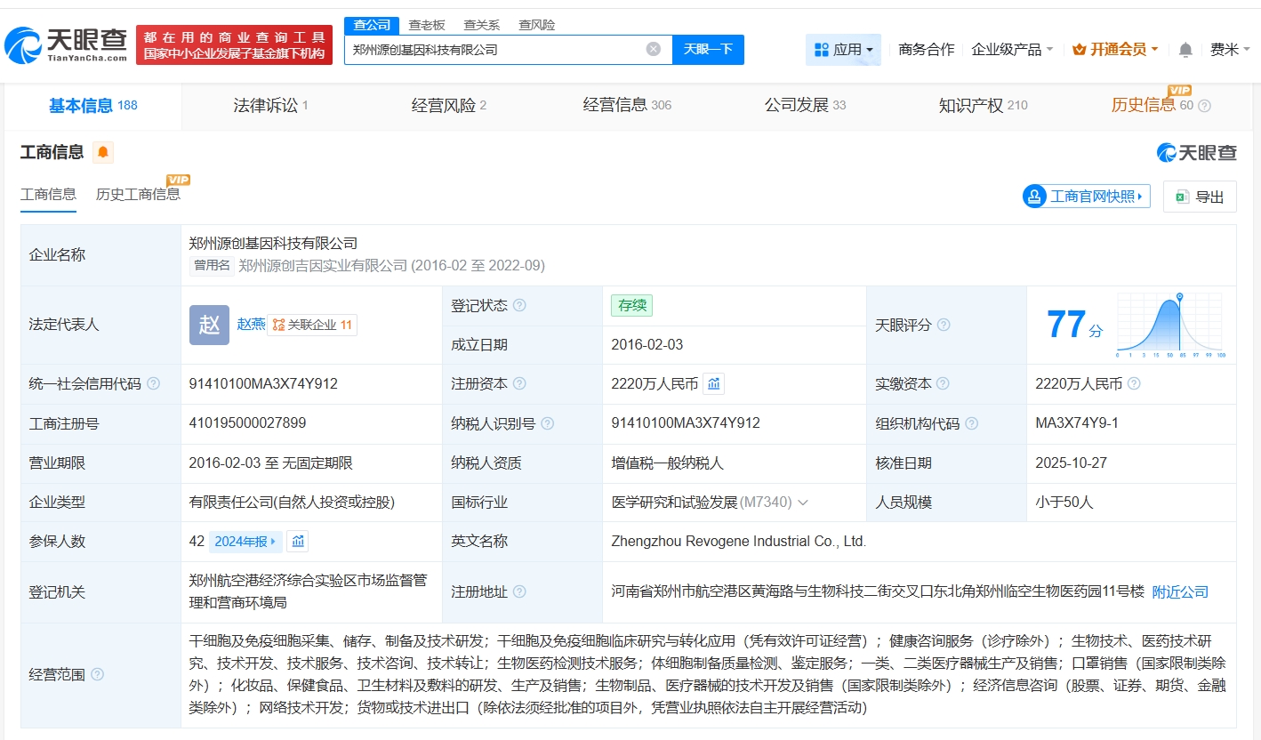Viewport: 1261px width, 740px height.
Task: Open legal representative 赵燕 link
Action: 251,325
